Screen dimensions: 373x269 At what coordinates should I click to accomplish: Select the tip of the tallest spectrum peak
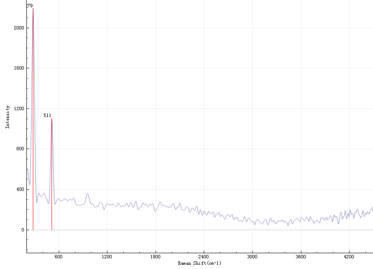[33, 9]
